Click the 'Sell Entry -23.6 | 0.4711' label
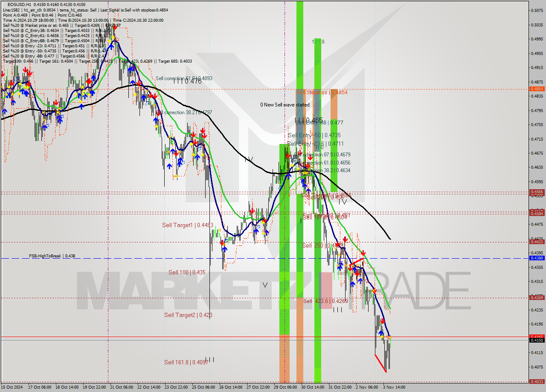 coord(315,144)
